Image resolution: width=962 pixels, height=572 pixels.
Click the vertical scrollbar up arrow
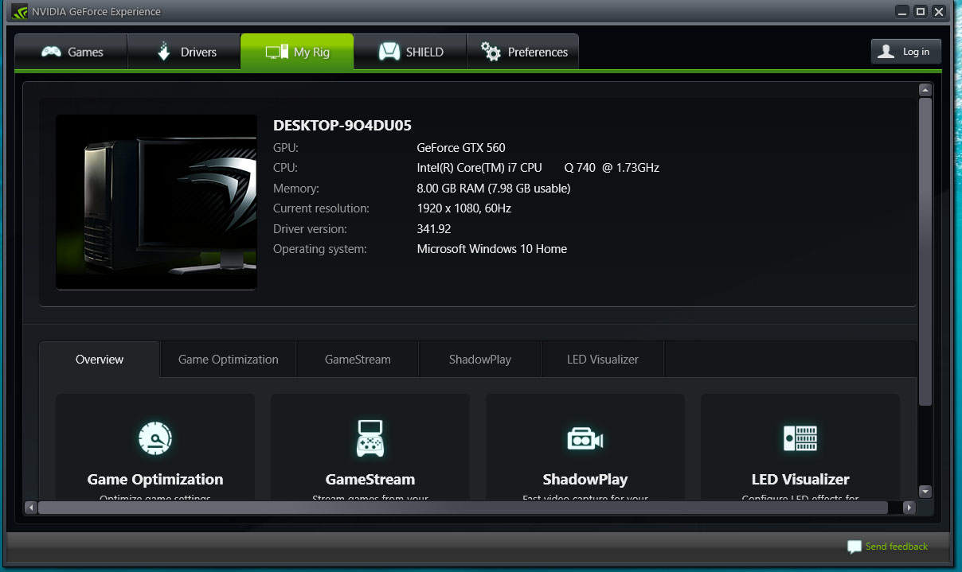coord(925,90)
